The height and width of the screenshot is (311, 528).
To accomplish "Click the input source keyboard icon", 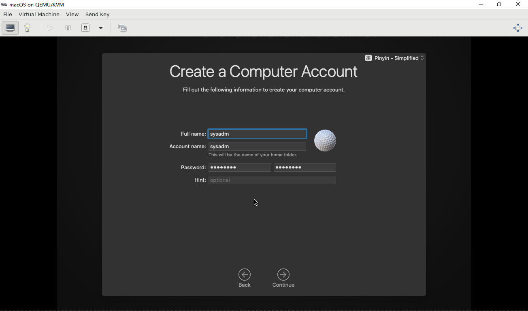I will [368, 58].
